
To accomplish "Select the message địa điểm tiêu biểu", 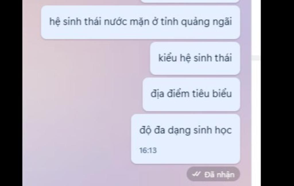I will 191,94.
